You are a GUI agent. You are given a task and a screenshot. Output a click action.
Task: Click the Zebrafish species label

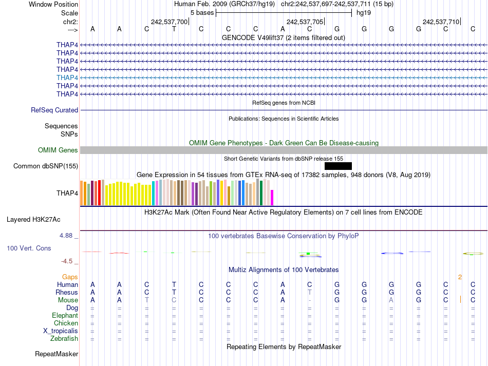tap(64, 338)
